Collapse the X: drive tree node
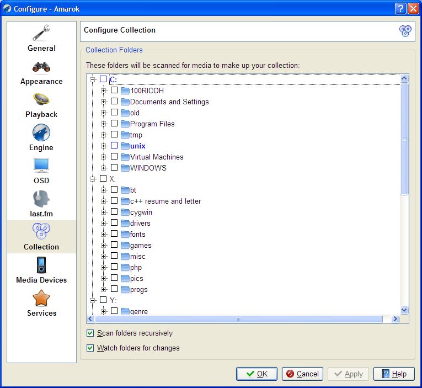422x388 pixels. click(93, 179)
